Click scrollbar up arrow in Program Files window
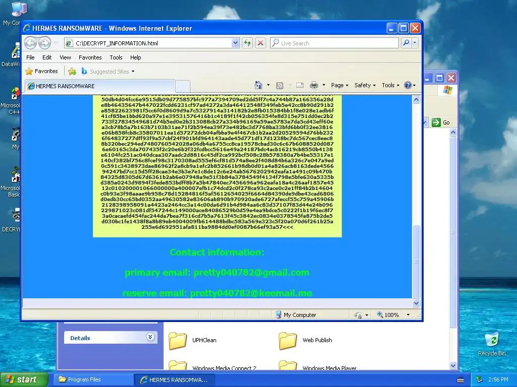The height and width of the screenshot is (387, 517). [x=453, y=133]
